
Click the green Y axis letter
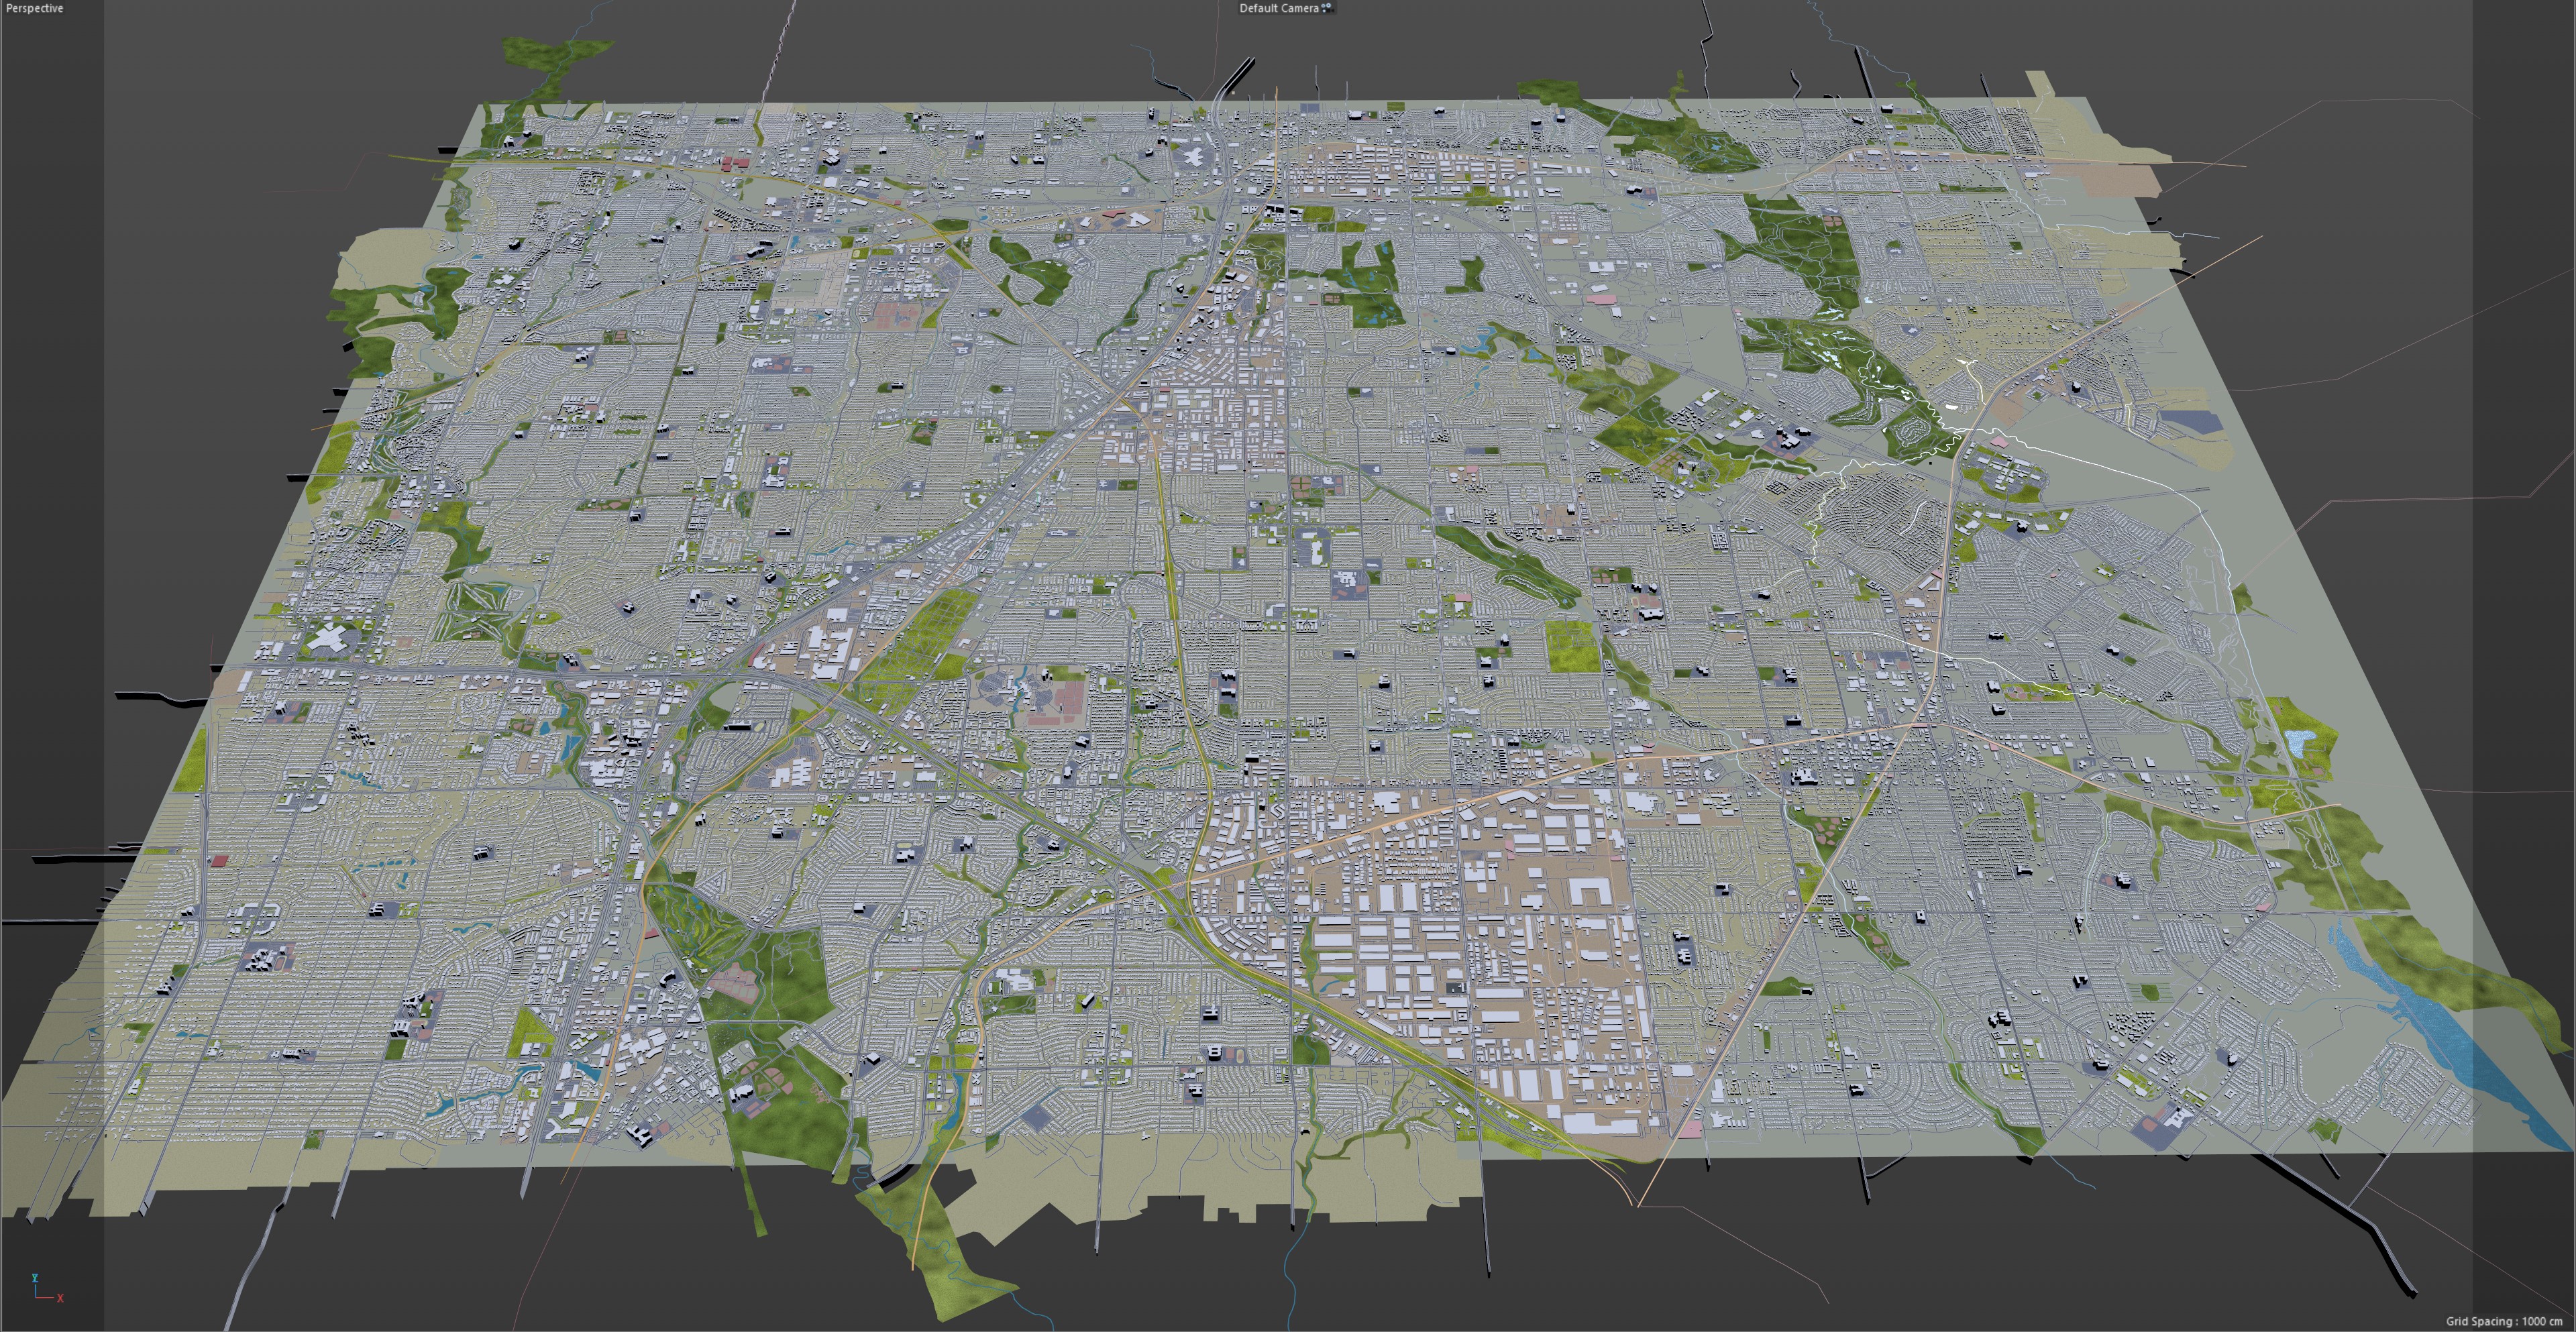click(x=35, y=1277)
